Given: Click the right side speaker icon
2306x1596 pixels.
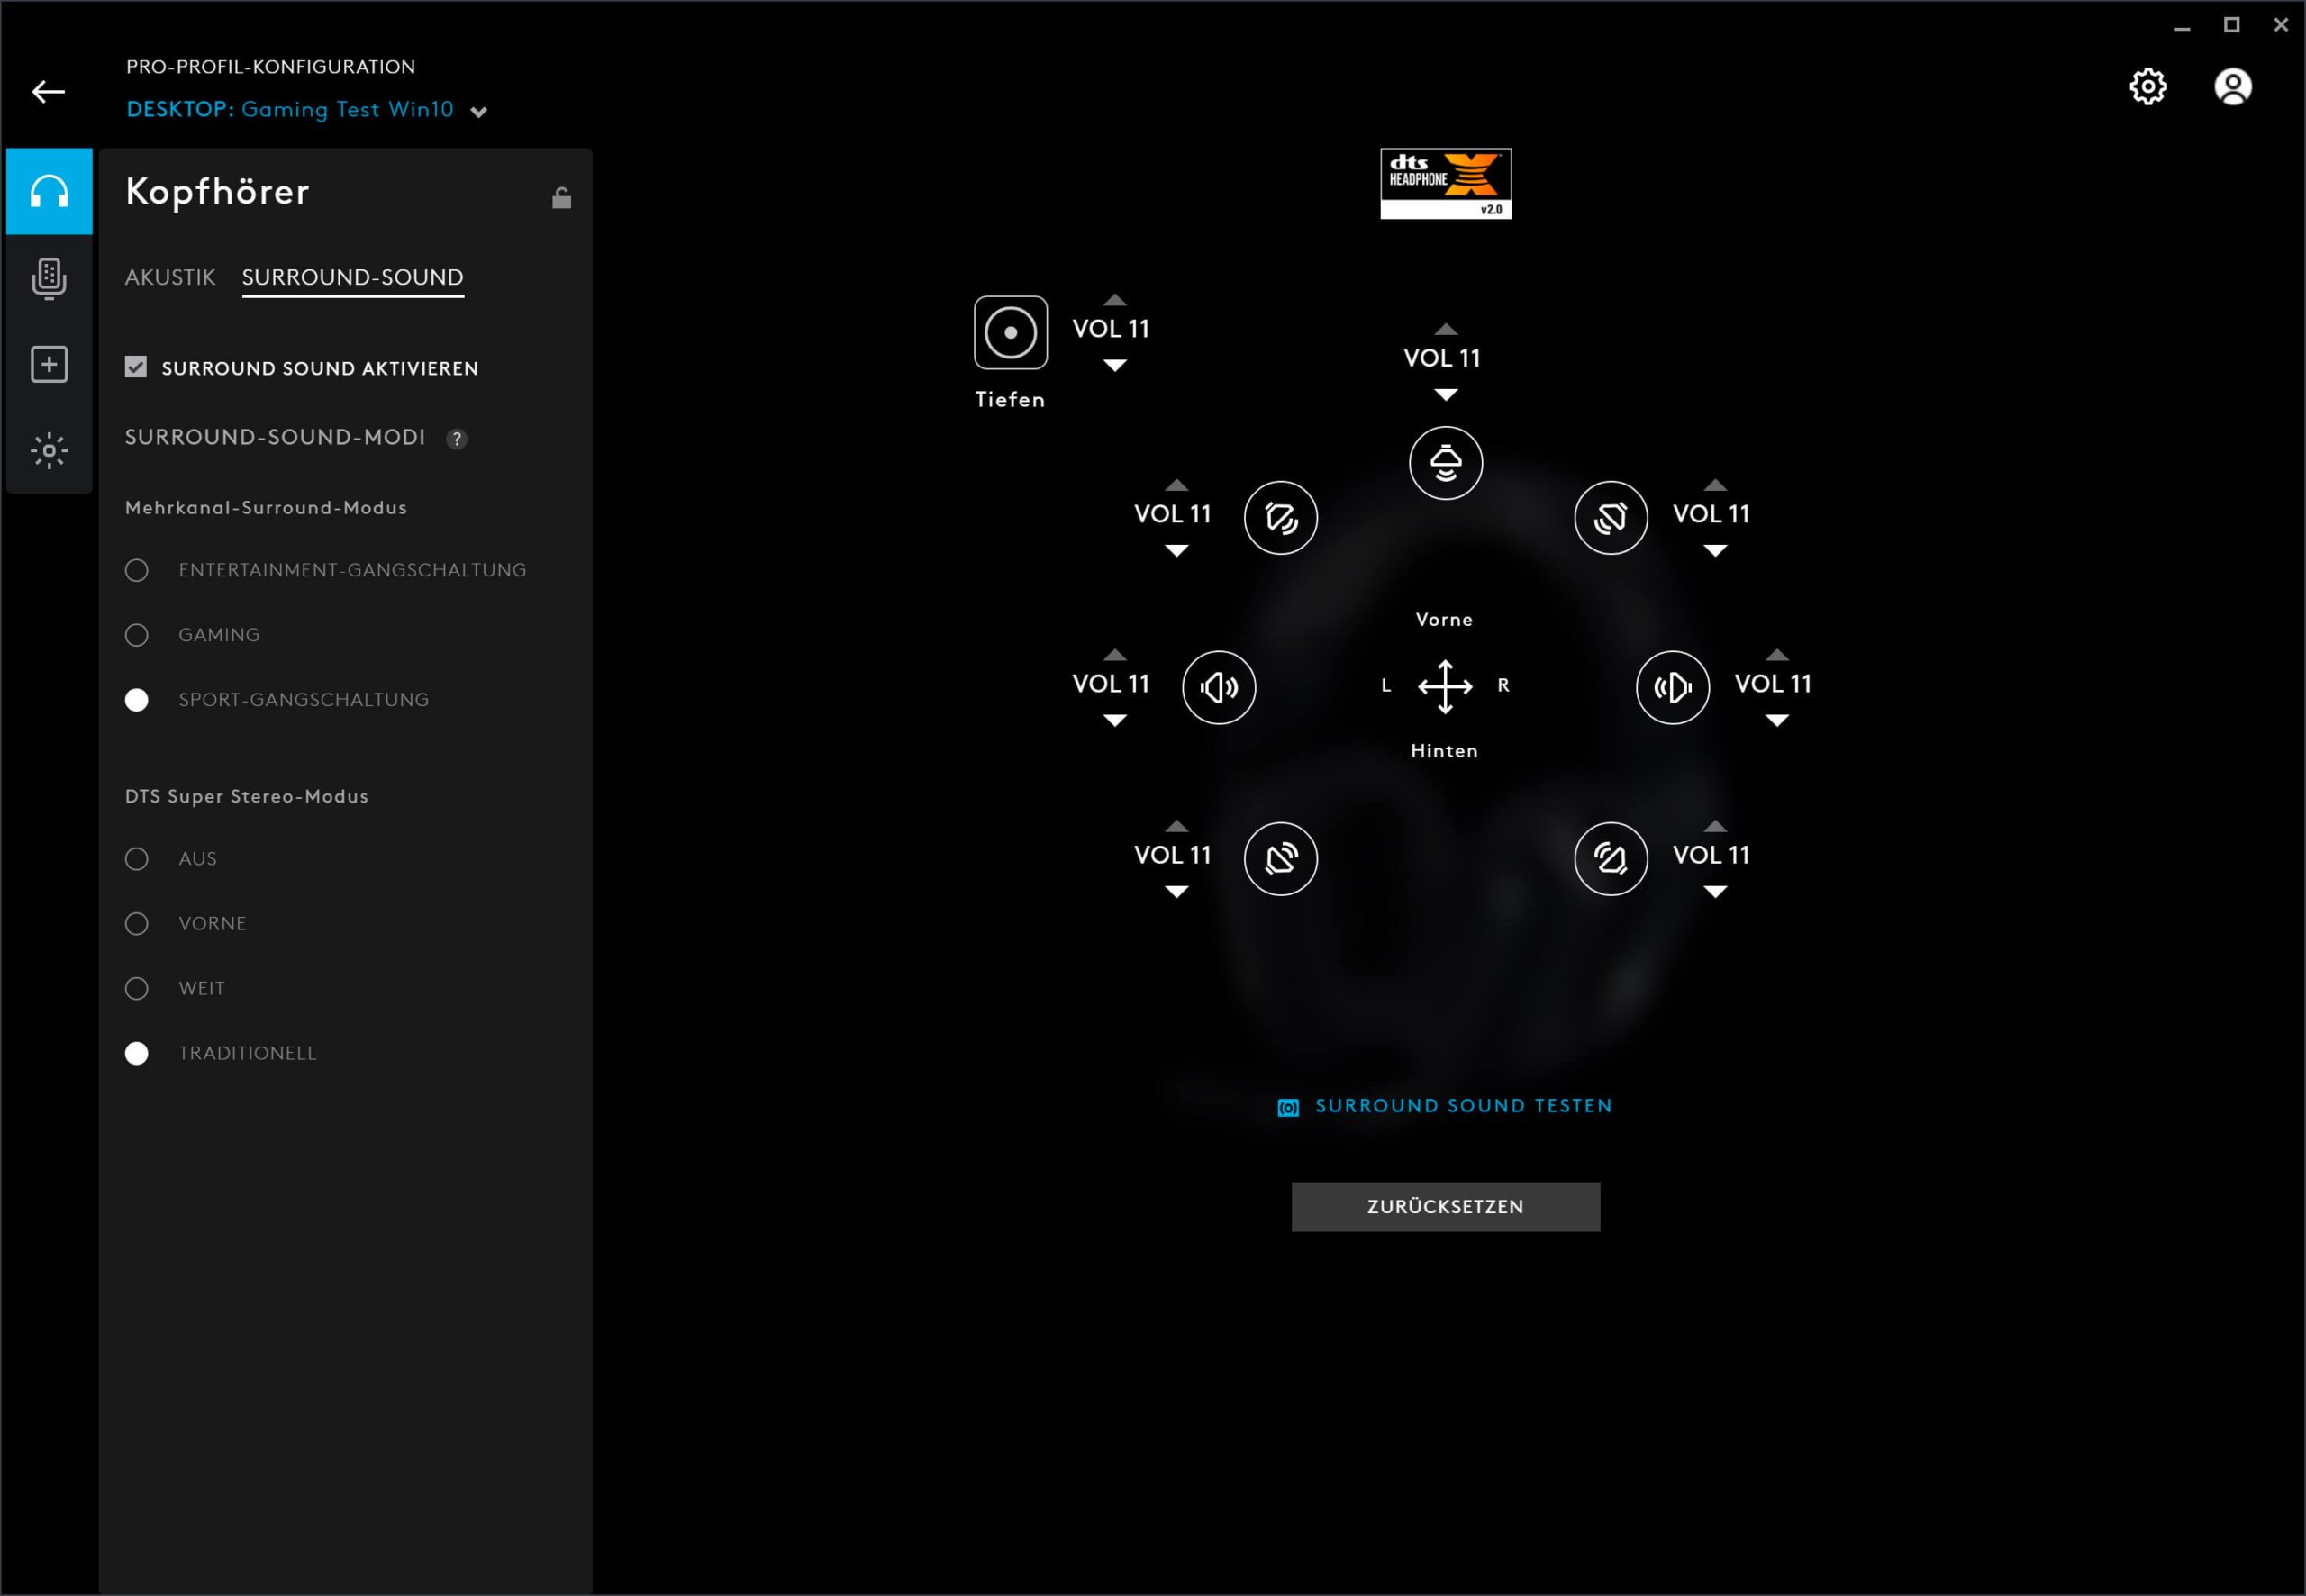Looking at the screenshot, I should pos(1672,687).
